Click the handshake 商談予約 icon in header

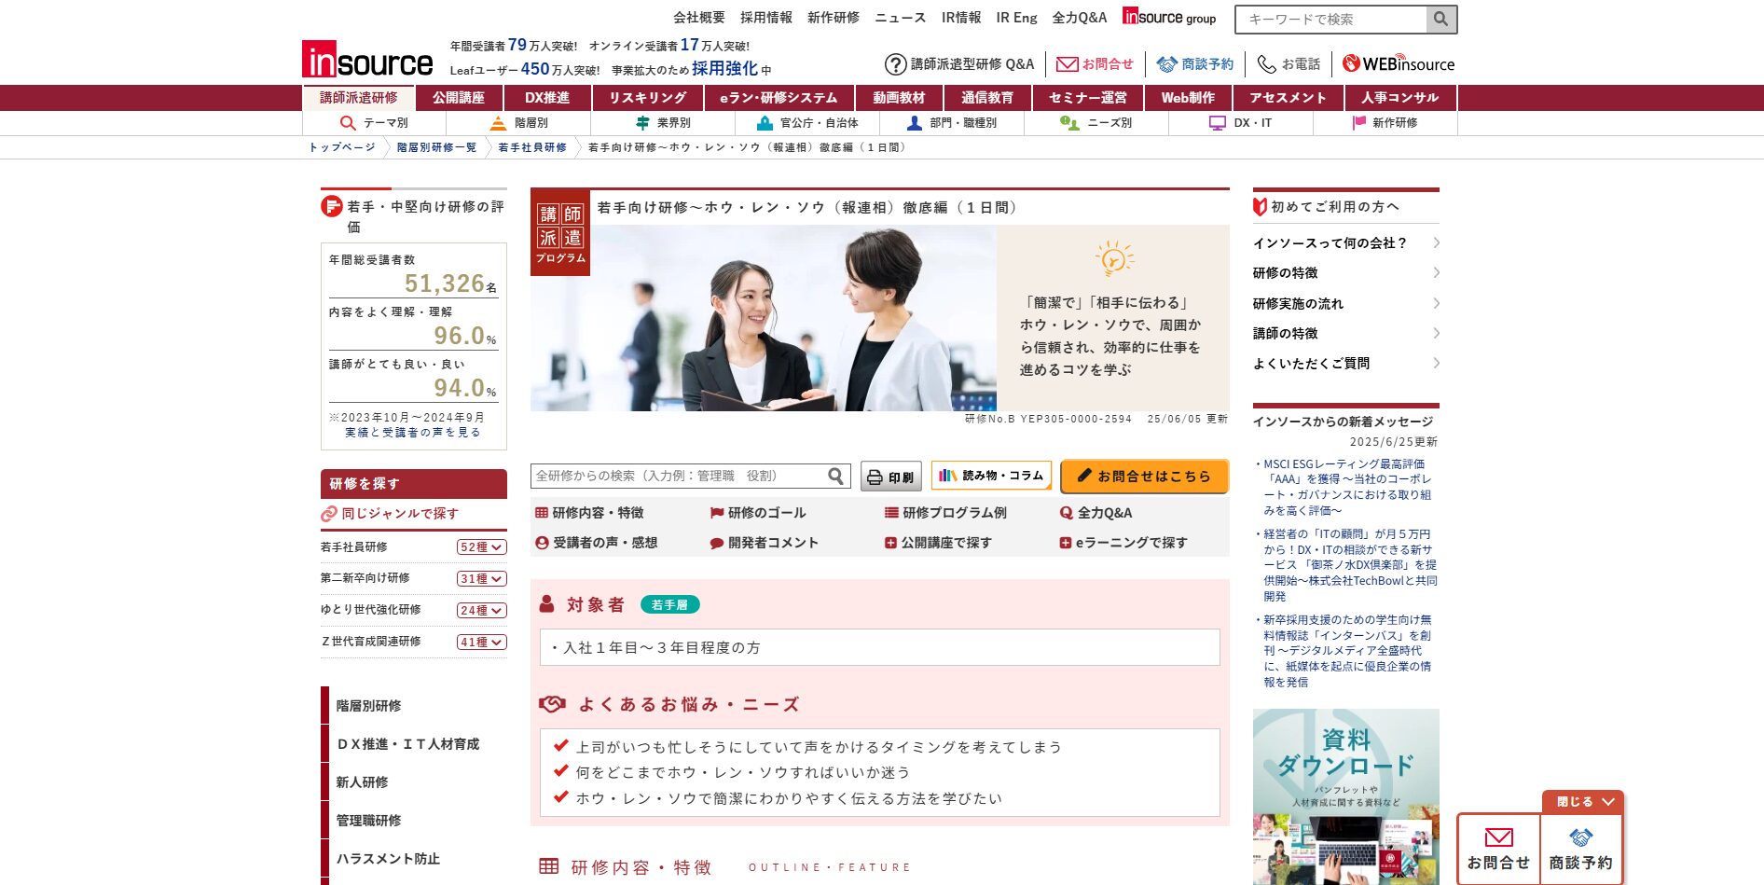pyautogui.click(x=1166, y=64)
